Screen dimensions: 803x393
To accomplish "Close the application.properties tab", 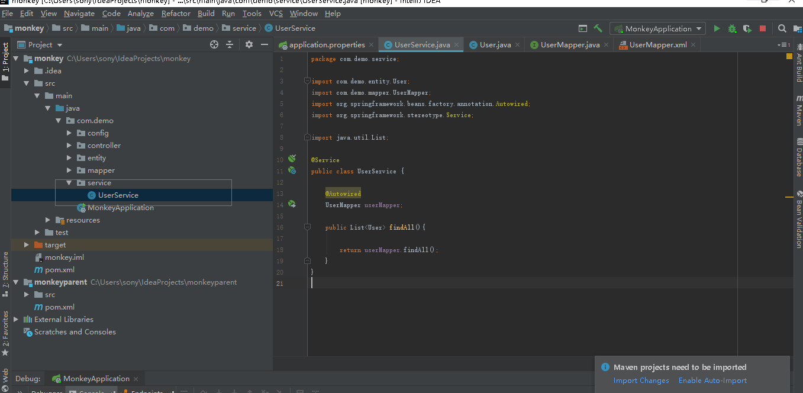I will [372, 44].
